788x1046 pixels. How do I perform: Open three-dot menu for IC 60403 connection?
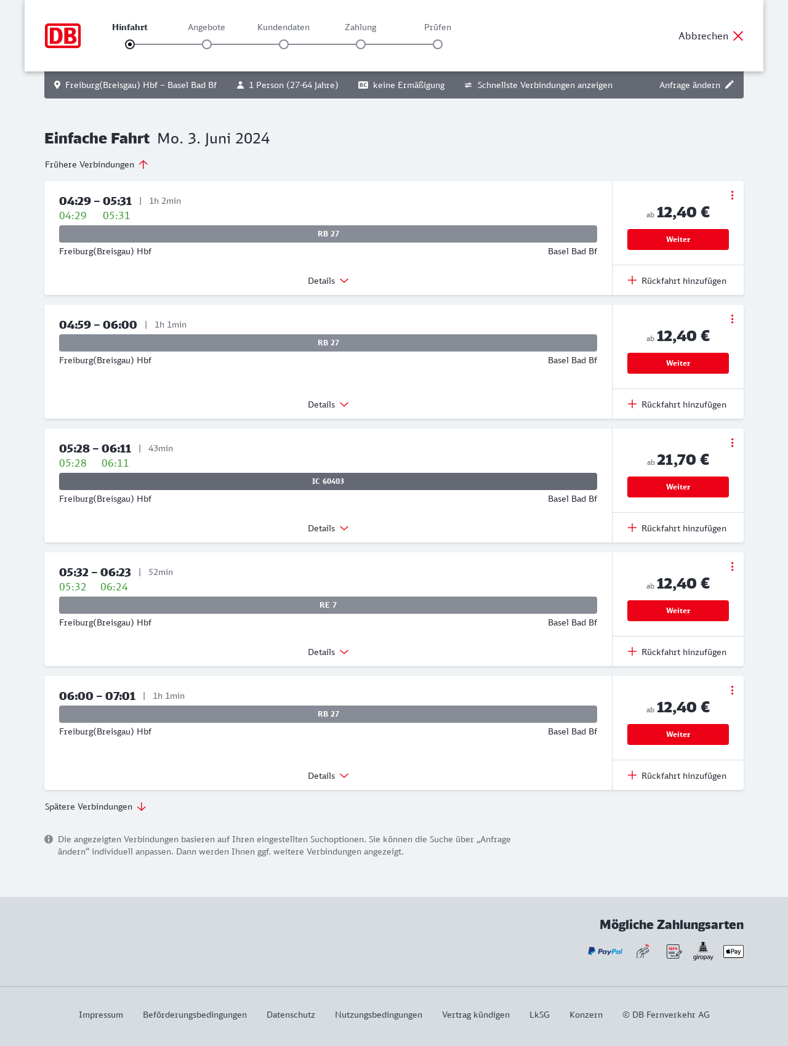pos(732,443)
